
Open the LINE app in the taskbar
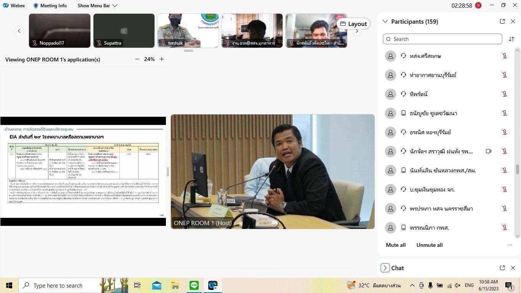click(x=194, y=285)
